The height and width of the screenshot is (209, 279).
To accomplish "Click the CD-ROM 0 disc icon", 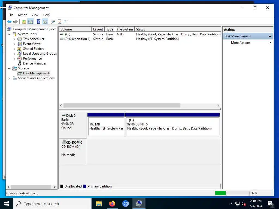I will [64, 142].
